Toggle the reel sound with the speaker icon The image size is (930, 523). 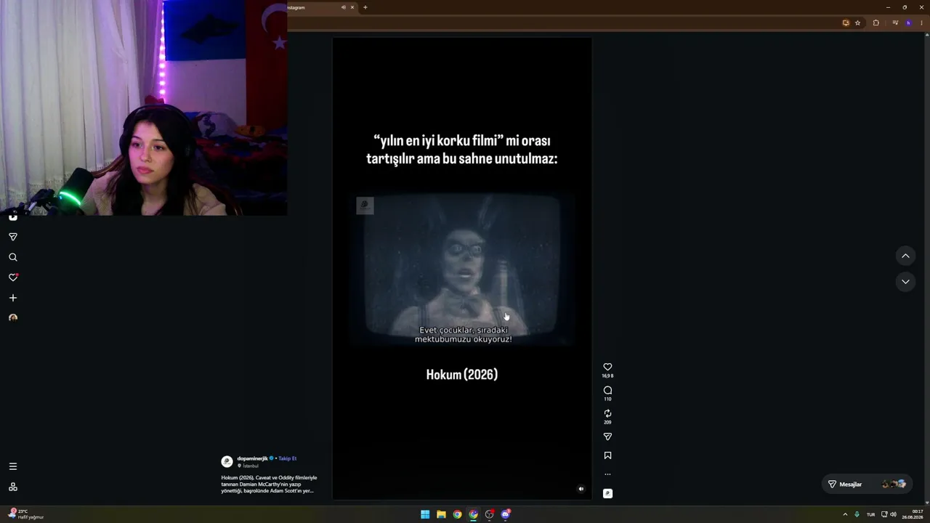click(581, 489)
